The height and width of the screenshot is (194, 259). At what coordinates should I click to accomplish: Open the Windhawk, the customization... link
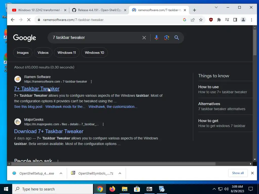pyautogui.click(x=113, y=107)
